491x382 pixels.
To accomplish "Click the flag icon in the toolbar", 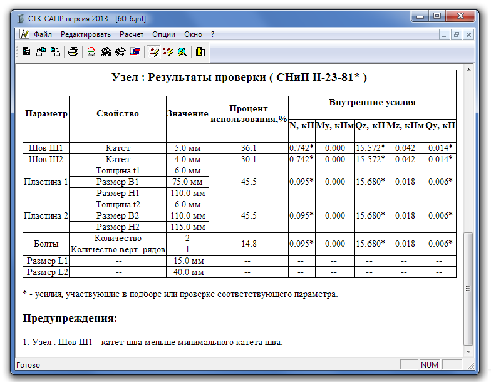I will 135,52.
